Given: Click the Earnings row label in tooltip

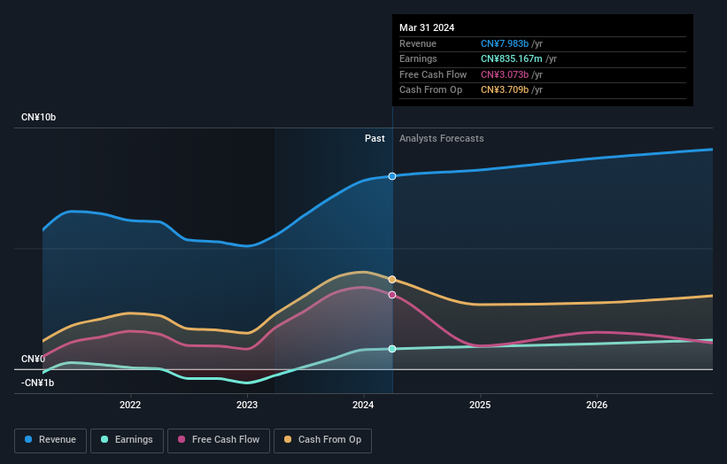Looking at the screenshot, I should coord(418,58).
